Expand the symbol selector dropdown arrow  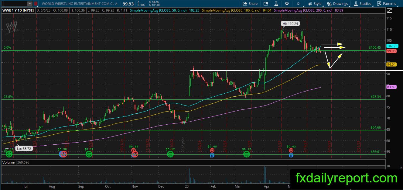click(x=30, y=4)
